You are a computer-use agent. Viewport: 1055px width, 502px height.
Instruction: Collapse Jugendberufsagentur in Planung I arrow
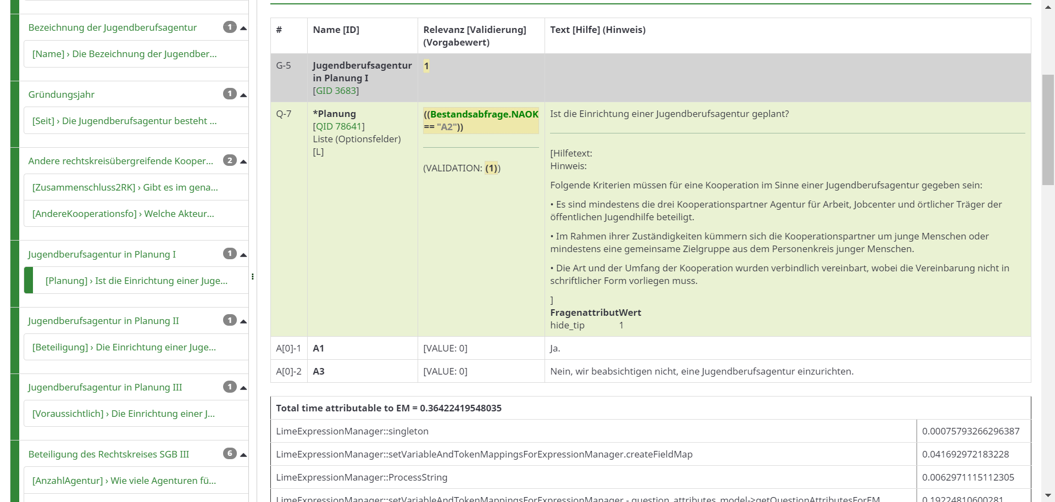(243, 255)
